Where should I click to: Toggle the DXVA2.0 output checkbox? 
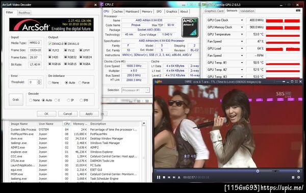[x=50, y=44]
